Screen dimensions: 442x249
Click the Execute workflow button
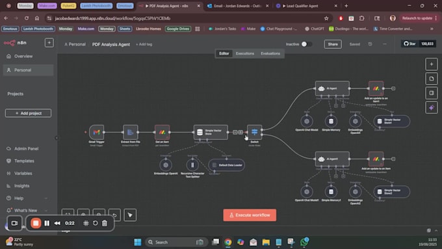pyautogui.click(x=250, y=215)
